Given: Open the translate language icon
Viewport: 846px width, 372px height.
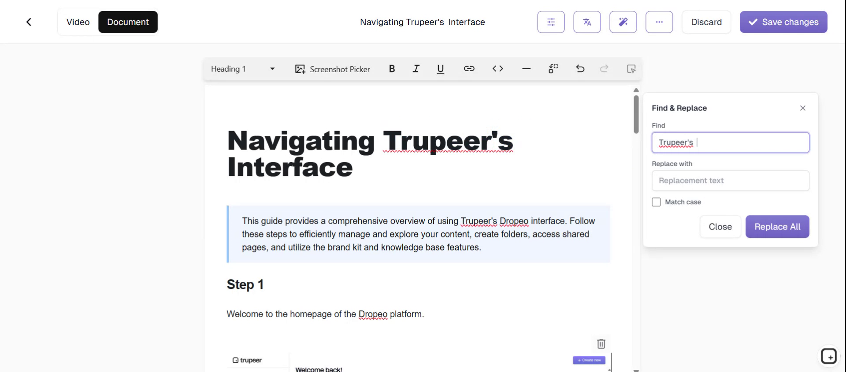Looking at the screenshot, I should tap(587, 22).
